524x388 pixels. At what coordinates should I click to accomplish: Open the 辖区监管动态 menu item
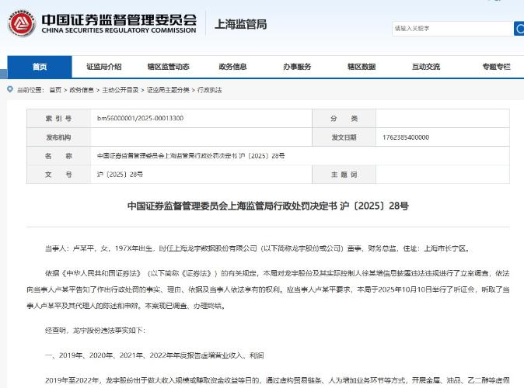pyautogui.click(x=169, y=67)
